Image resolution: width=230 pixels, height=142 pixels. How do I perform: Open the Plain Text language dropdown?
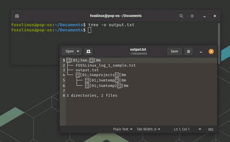[123, 129]
